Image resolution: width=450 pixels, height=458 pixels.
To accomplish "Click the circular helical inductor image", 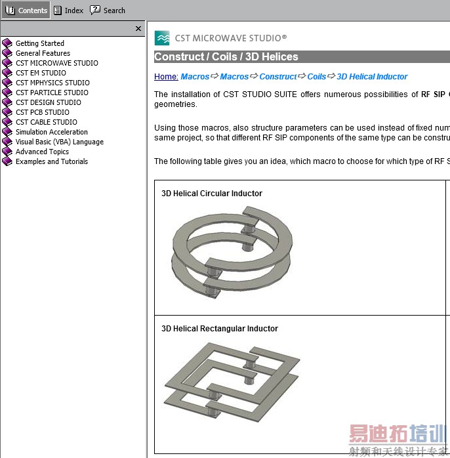I will [x=232, y=253].
